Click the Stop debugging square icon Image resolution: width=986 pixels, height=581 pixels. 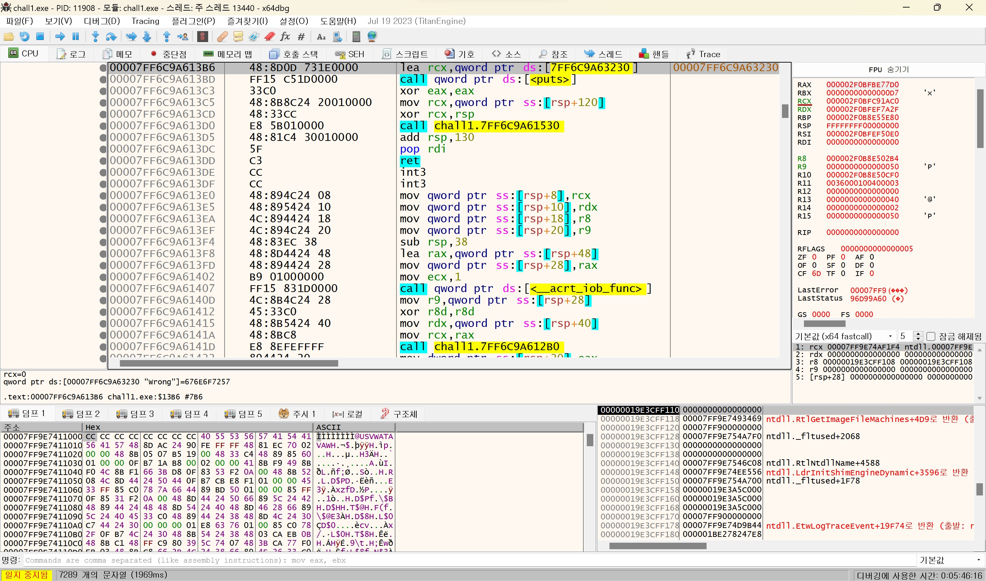(x=40, y=37)
